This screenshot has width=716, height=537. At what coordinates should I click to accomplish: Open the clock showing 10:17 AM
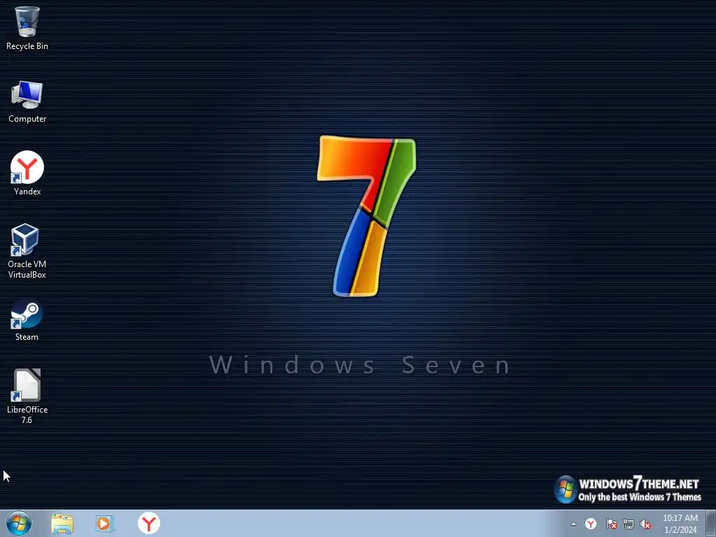(680, 524)
